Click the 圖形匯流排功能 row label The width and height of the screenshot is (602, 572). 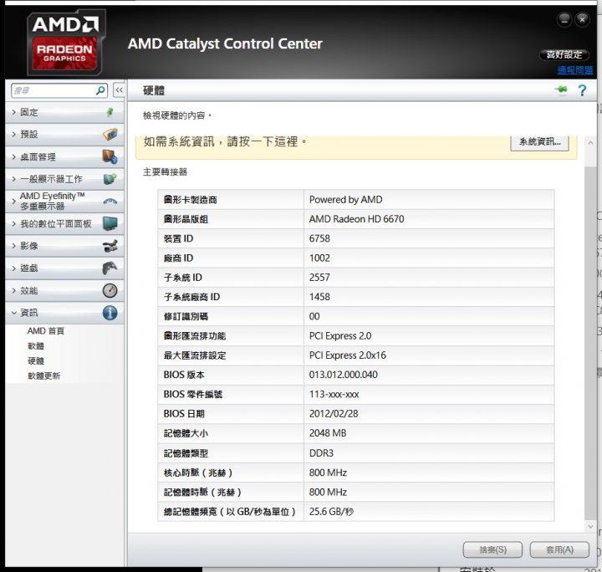click(195, 336)
